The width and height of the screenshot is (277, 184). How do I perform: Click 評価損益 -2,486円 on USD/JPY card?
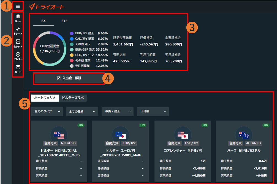tap(199, 169)
